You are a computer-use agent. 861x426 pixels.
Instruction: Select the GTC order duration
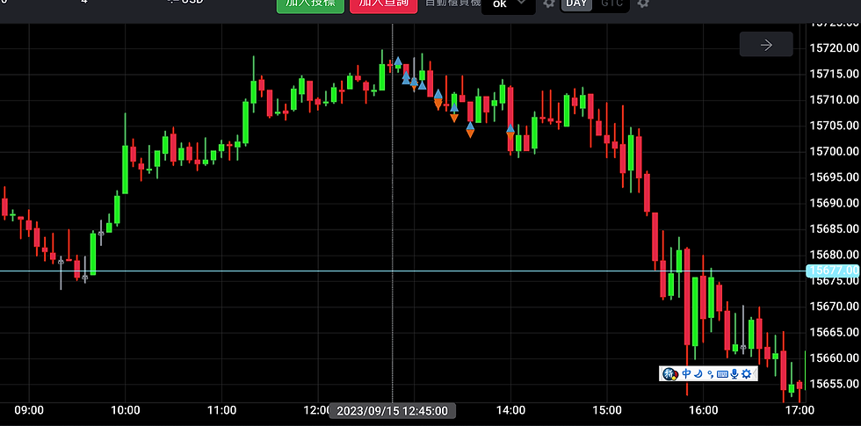coord(611,4)
